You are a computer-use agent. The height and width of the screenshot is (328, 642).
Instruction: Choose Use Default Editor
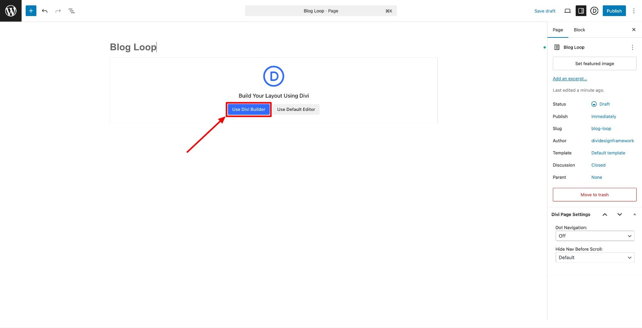296,109
